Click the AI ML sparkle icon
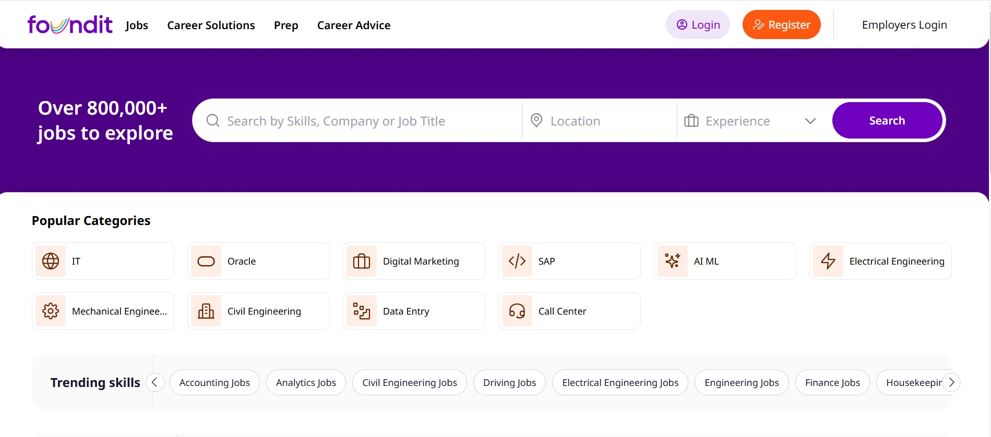 point(673,261)
